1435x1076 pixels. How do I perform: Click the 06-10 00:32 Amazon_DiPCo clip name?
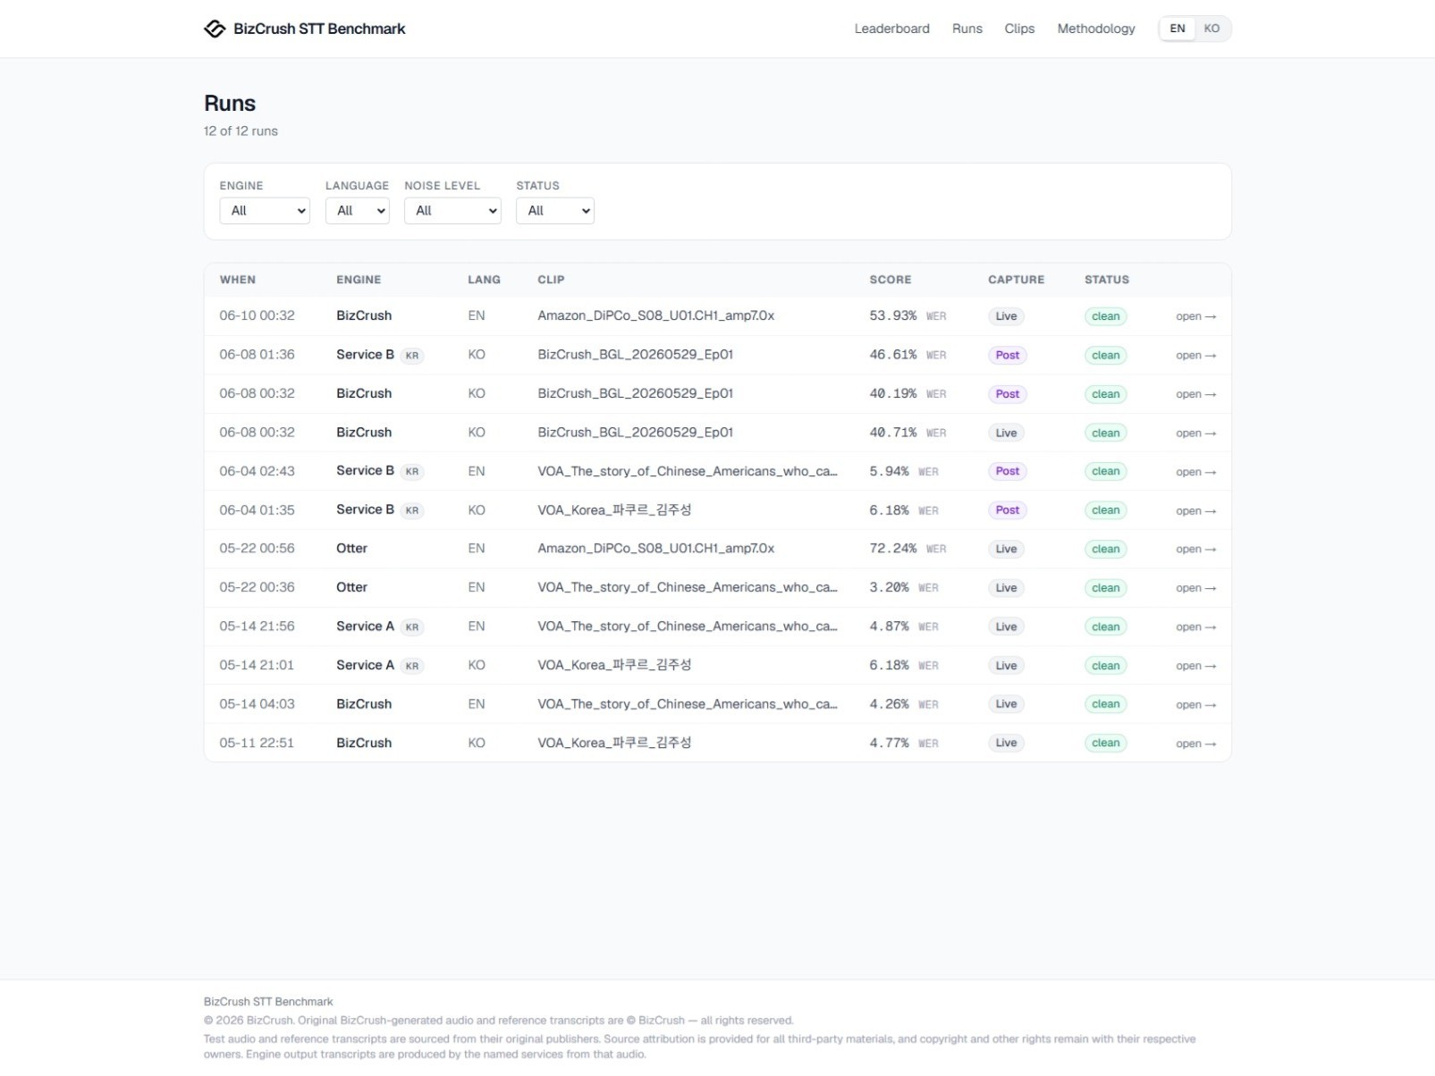click(x=656, y=315)
